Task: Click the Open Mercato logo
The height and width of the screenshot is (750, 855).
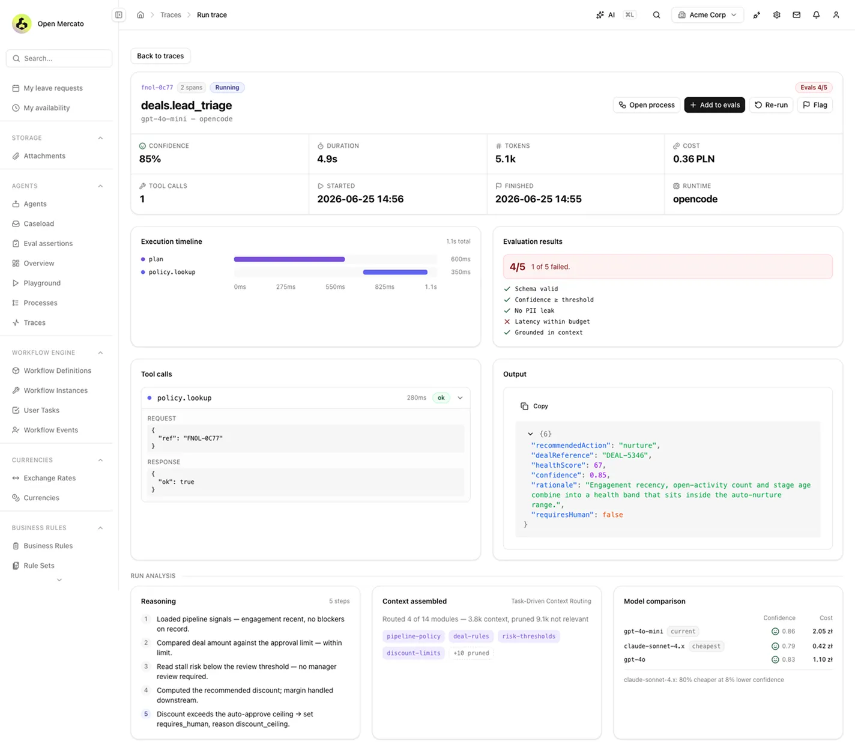Action: point(22,23)
